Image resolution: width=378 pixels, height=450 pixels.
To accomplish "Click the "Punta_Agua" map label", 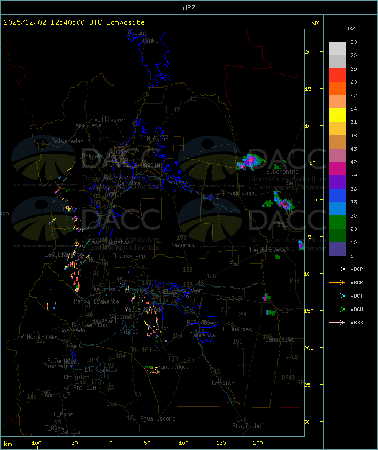I will pos(173,367).
